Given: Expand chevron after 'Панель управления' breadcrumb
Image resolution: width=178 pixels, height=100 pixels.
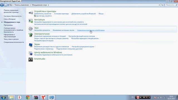Looking at the screenshot, I should pyautogui.click(x=30, y=5).
